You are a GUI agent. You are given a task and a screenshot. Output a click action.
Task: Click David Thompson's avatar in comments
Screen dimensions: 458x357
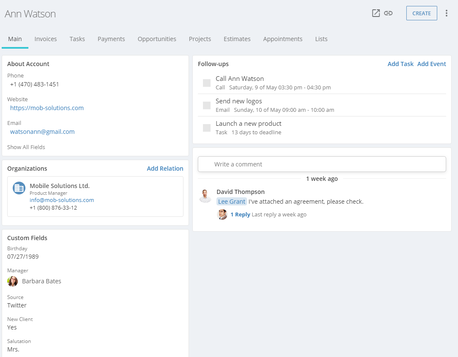pos(205,196)
